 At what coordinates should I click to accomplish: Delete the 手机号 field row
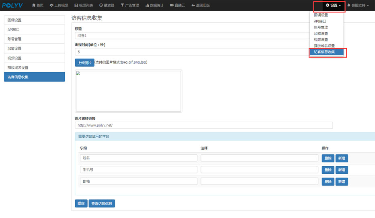pyautogui.click(x=328, y=170)
